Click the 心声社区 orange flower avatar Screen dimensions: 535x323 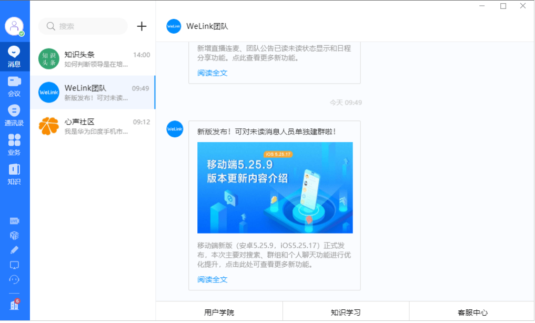click(49, 126)
